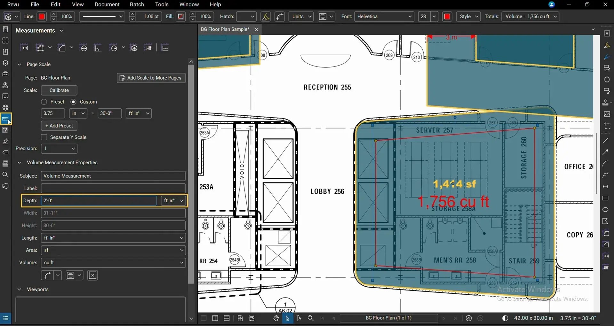Click the Calibrate button
614x326 pixels.
[59, 90]
